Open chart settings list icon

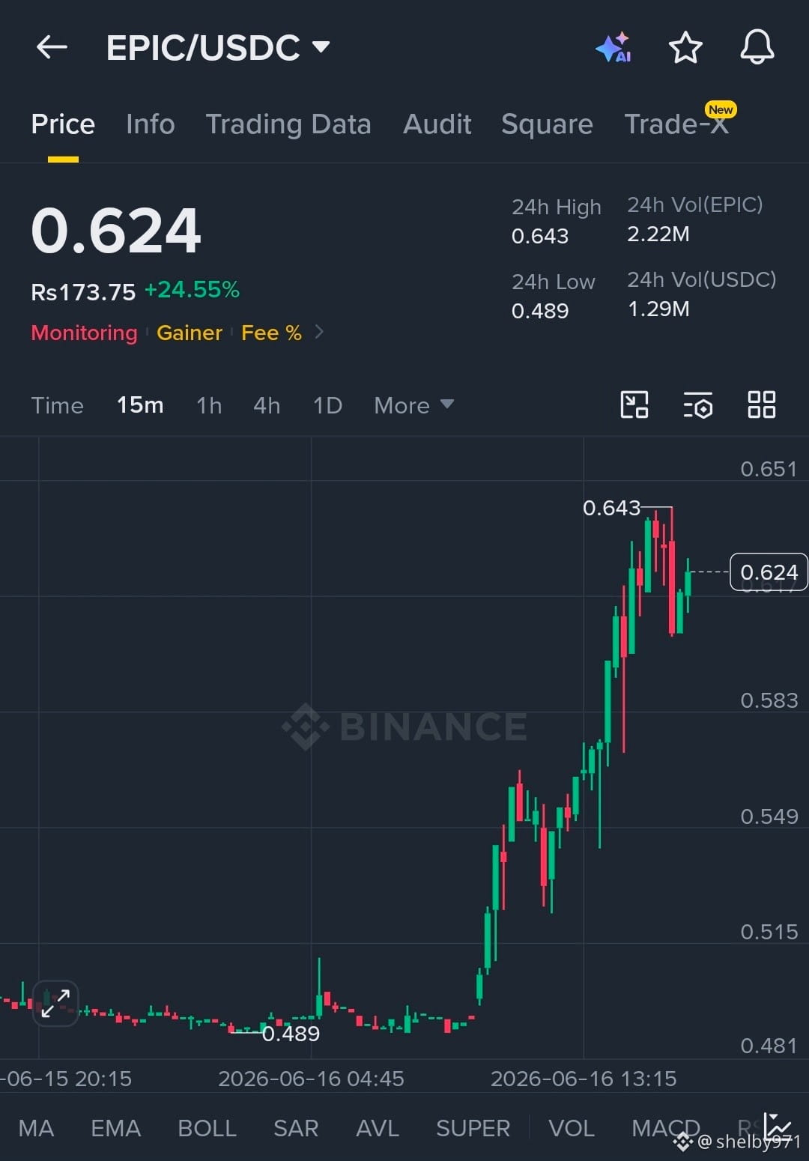coord(697,405)
